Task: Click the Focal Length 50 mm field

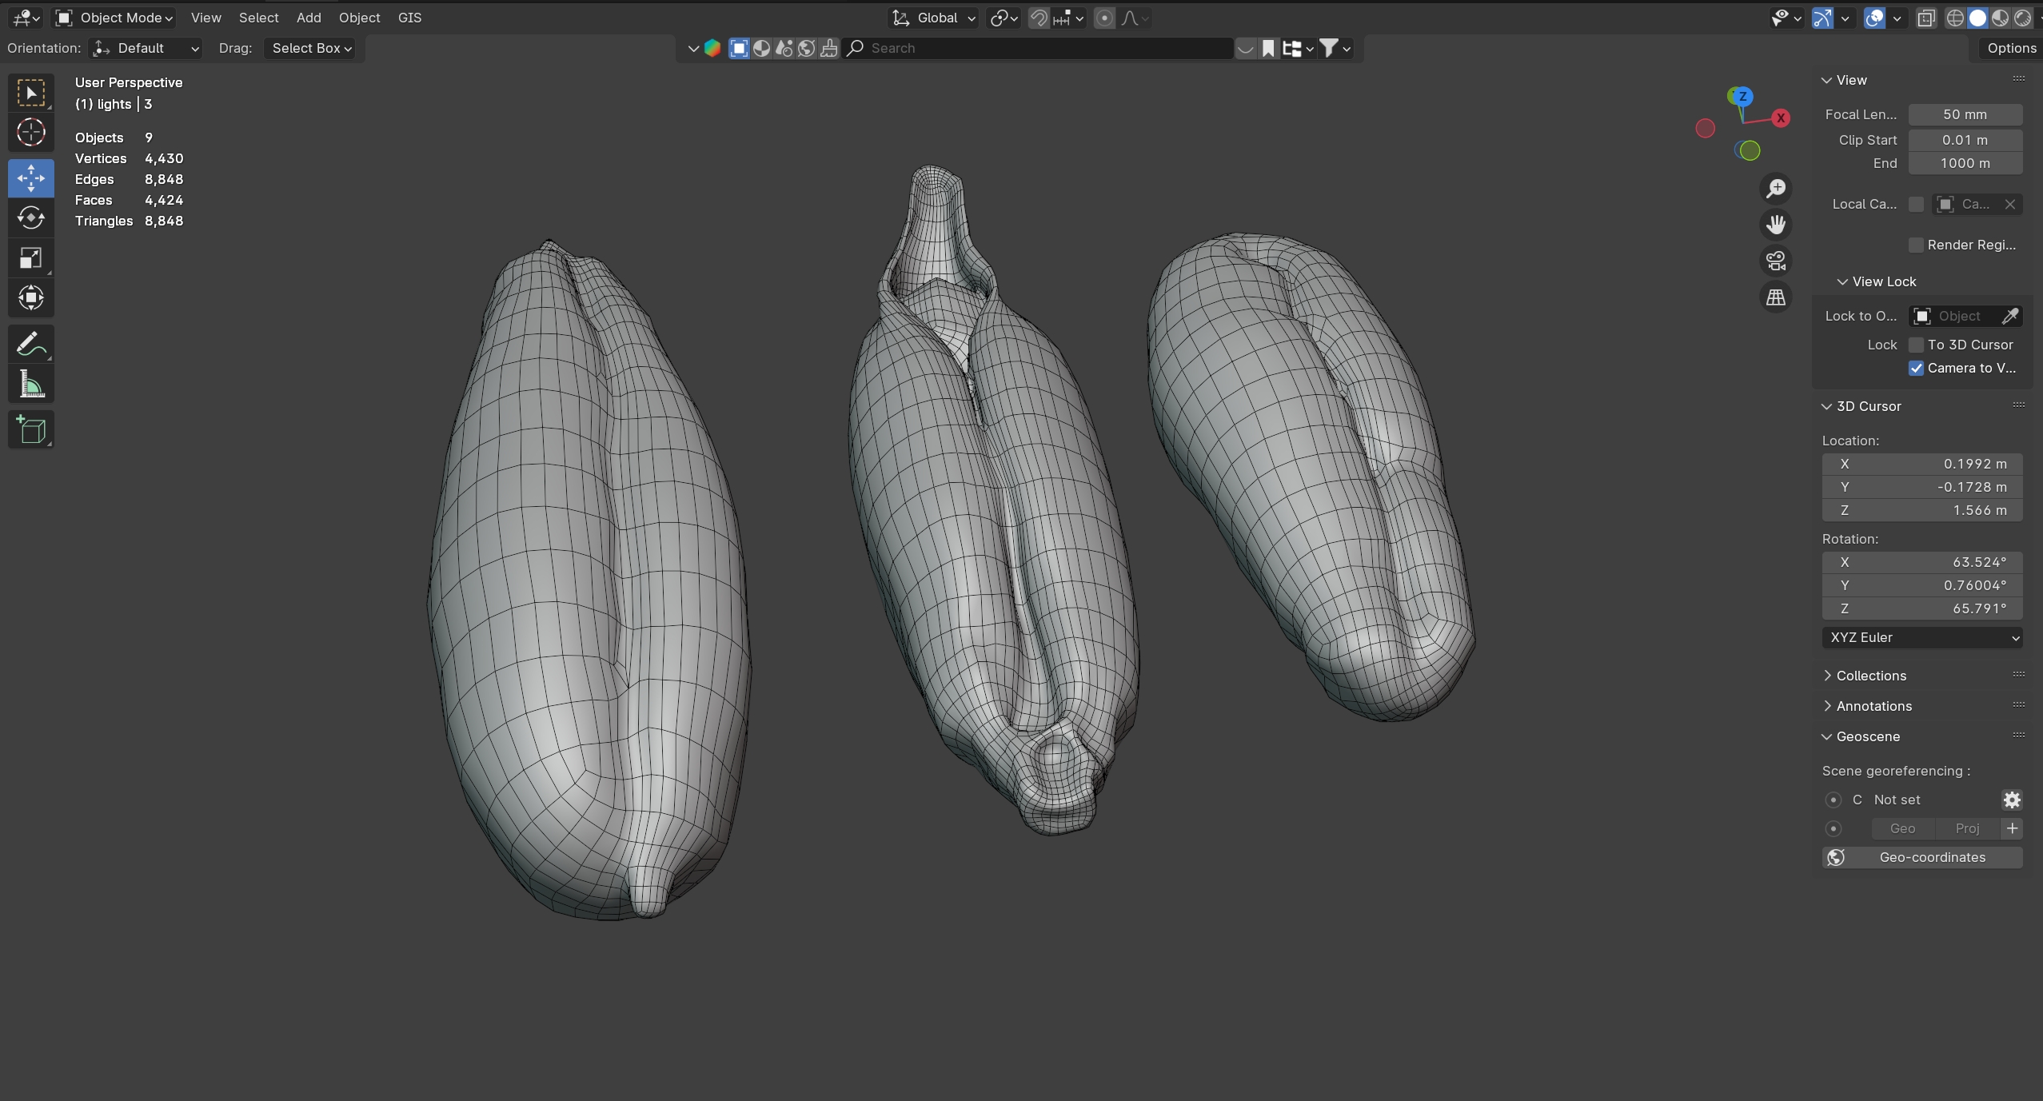Action: coord(1965,114)
